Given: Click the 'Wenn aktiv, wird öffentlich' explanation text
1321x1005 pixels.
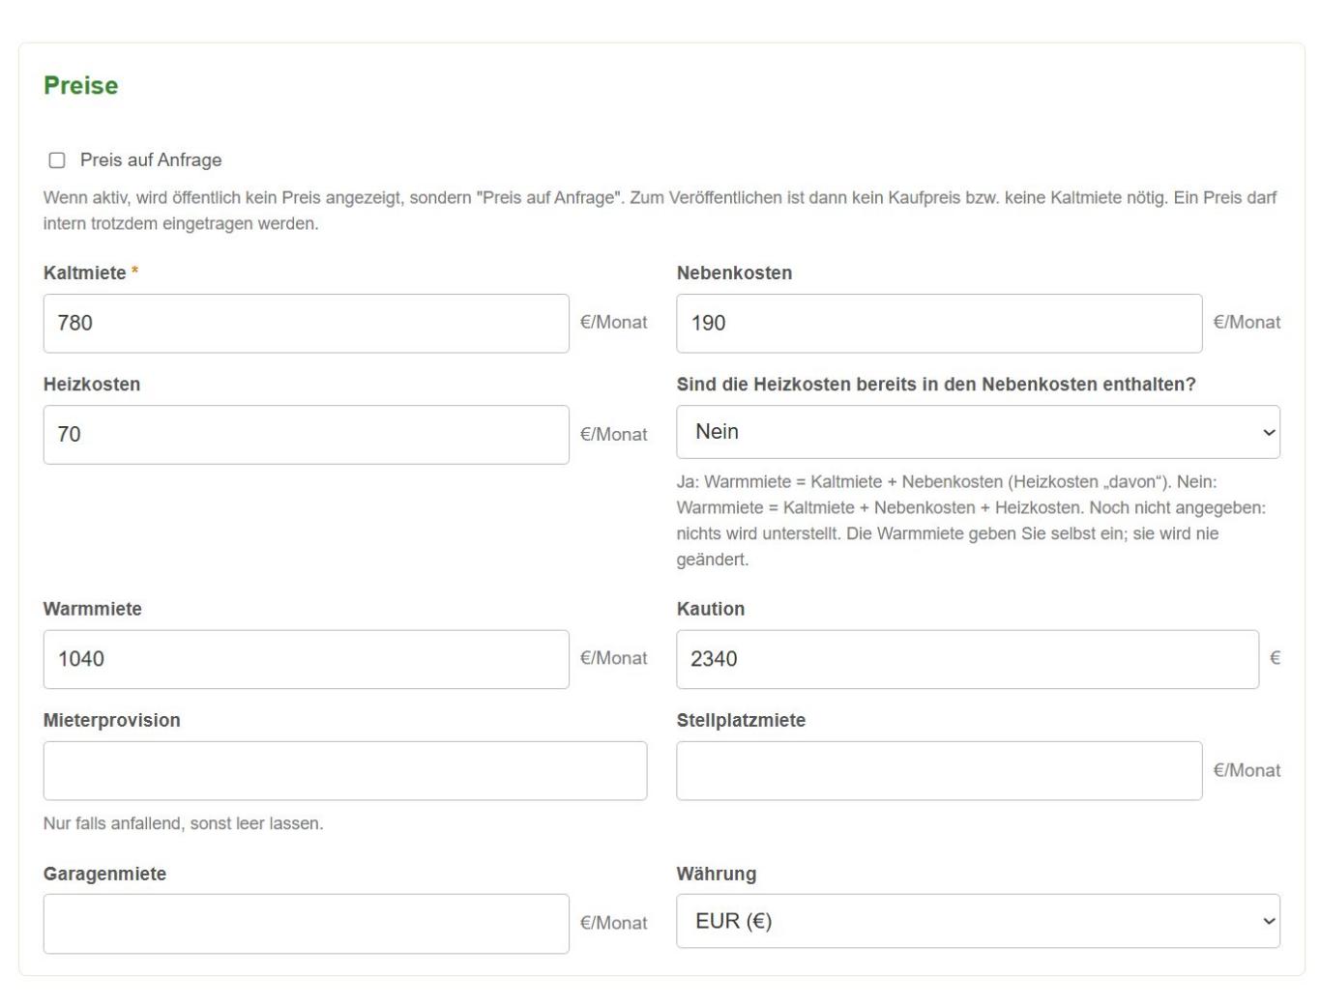Looking at the screenshot, I should pos(660,211).
